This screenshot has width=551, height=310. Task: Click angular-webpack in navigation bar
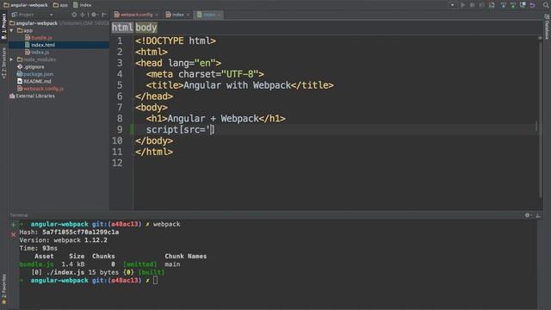click(x=26, y=5)
